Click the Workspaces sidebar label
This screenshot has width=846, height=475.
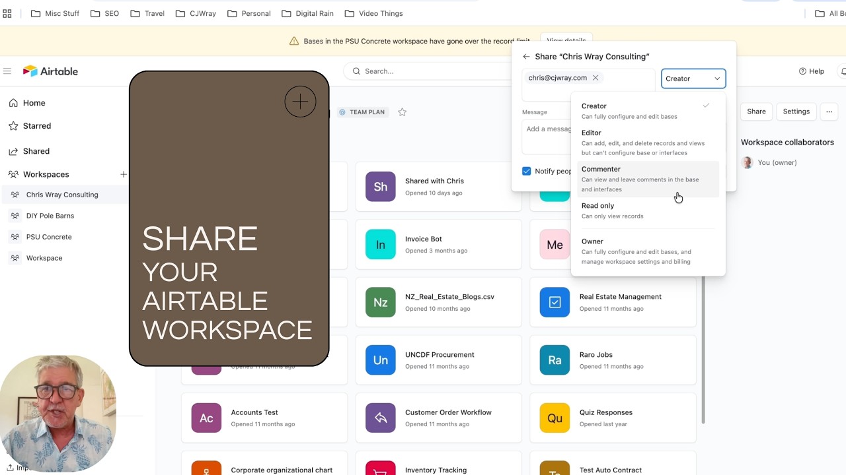pos(46,174)
